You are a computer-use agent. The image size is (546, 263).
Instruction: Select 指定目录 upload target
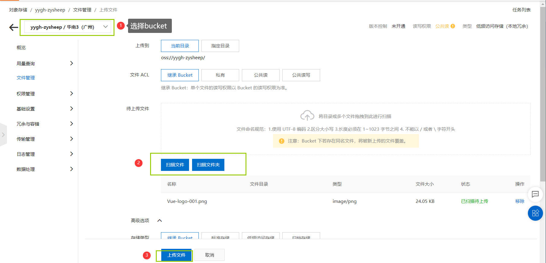[x=220, y=46]
